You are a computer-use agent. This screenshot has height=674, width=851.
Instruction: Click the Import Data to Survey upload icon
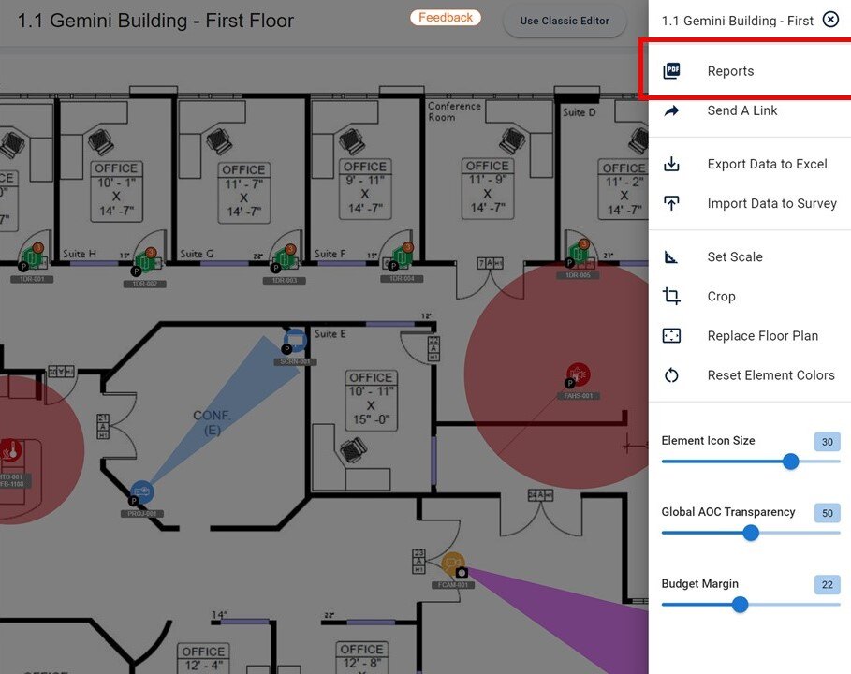671,202
